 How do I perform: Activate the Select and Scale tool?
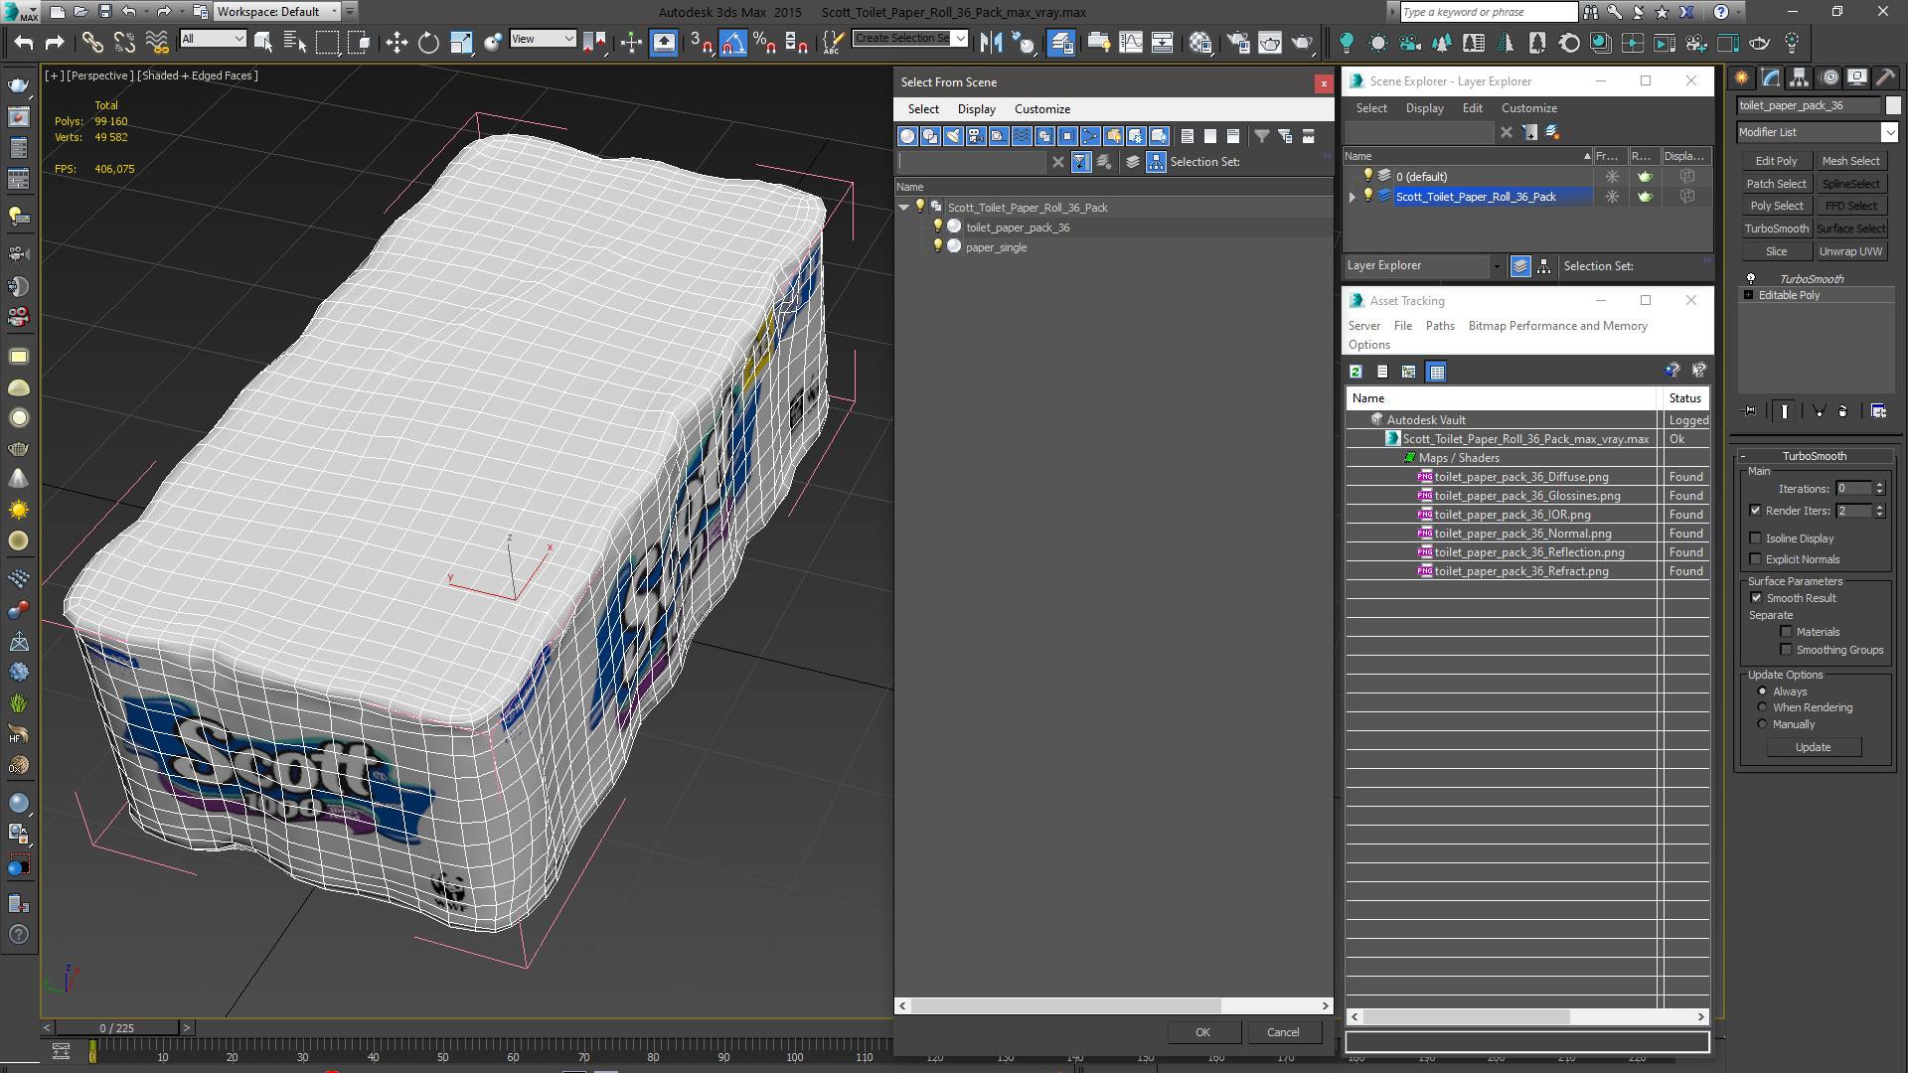click(x=461, y=42)
